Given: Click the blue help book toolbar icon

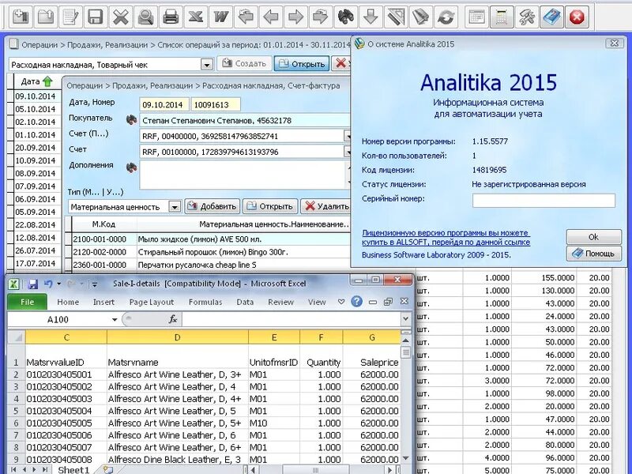Looking at the screenshot, I should [551, 17].
